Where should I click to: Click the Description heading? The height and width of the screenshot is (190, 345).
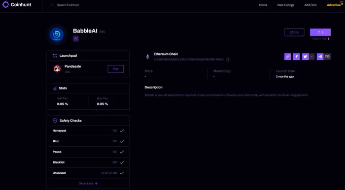point(154,87)
